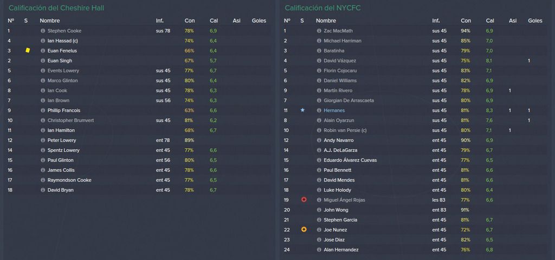The width and height of the screenshot is (555, 260).
Task: Sort Cheshire Hall table by Nombre header
Action: [x=49, y=21]
